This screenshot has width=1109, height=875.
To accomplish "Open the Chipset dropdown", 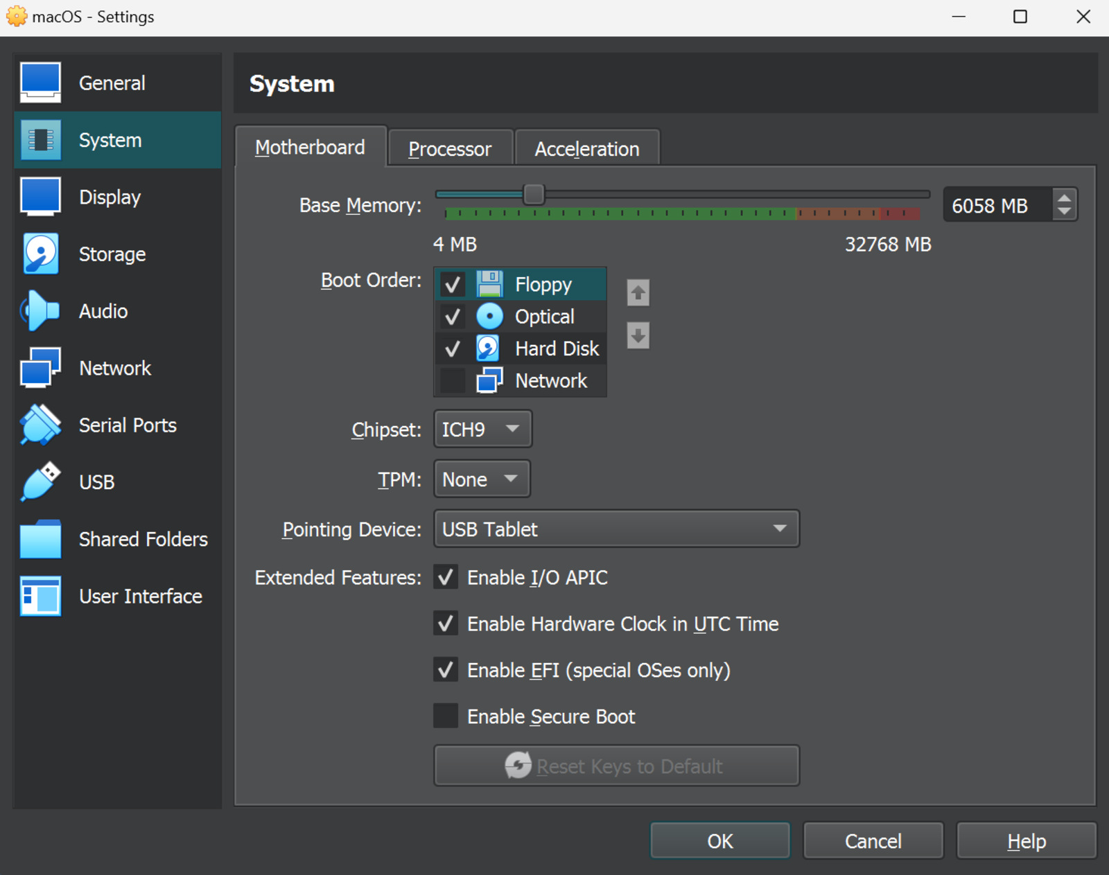I will pyautogui.click(x=482, y=429).
